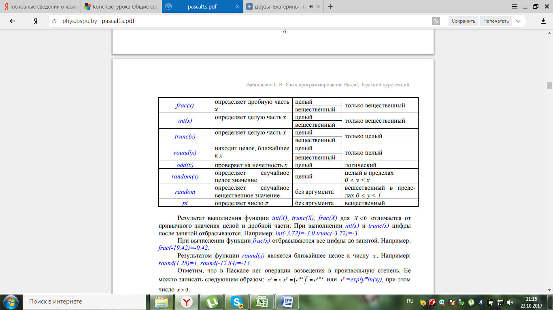The height and width of the screenshot is (310, 553).
Task: Click the int(x) table cell
Action: point(185,121)
